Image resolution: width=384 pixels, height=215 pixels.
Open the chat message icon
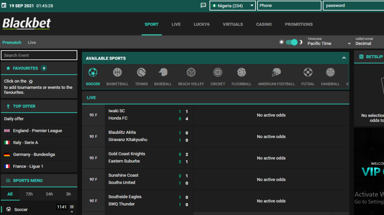(x=203, y=6)
